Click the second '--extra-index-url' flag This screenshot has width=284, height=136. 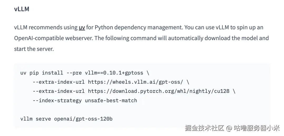click(58, 91)
